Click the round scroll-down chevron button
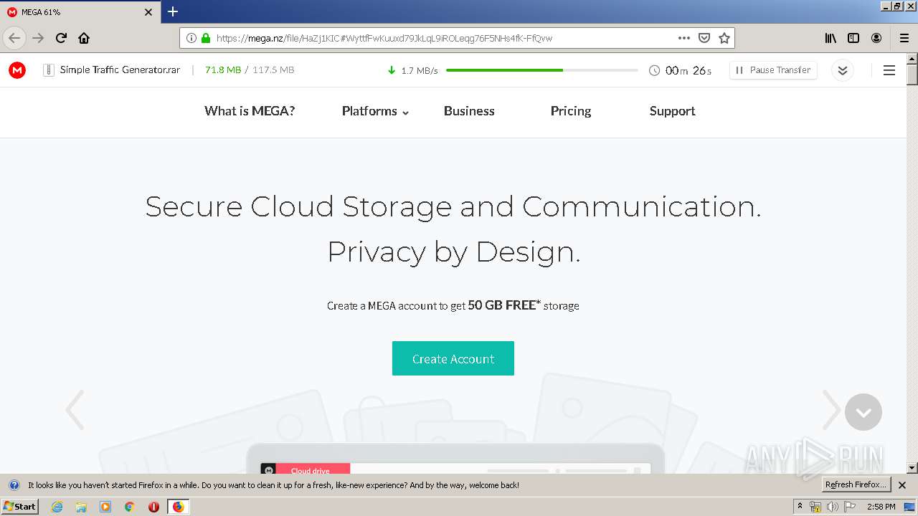The width and height of the screenshot is (918, 516). coord(863,412)
